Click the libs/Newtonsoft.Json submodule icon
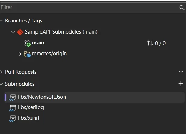The width and height of the screenshot is (187, 134). coord(13,98)
